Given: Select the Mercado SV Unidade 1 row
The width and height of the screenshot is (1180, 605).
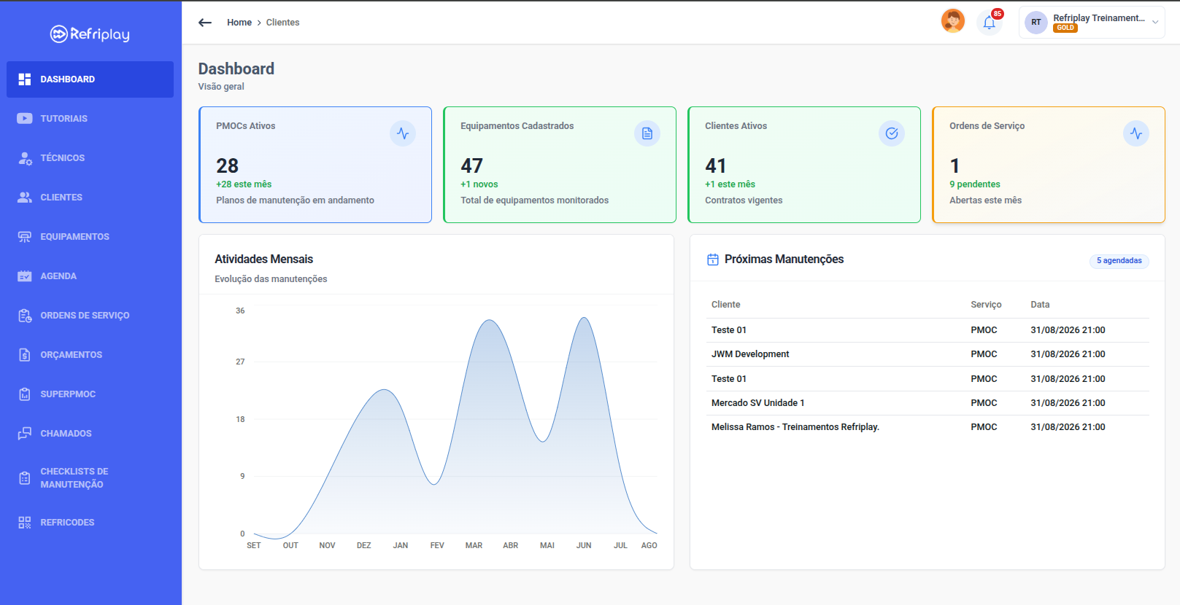Looking at the screenshot, I should click(928, 403).
